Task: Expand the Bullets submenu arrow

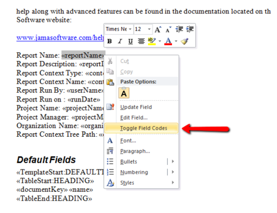Action: tap(173, 161)
